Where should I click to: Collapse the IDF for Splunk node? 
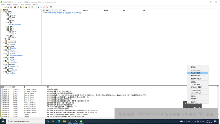4,54
